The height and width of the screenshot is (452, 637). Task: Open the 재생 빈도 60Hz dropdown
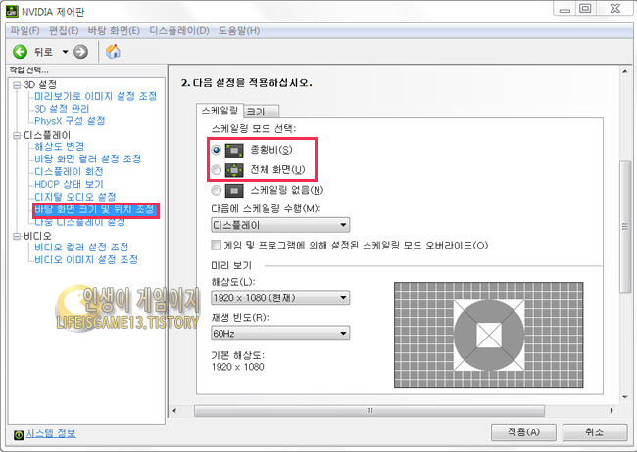click(x=280, y=334)
